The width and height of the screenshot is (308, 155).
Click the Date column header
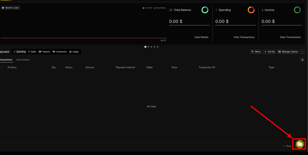(x=174, y=67)
